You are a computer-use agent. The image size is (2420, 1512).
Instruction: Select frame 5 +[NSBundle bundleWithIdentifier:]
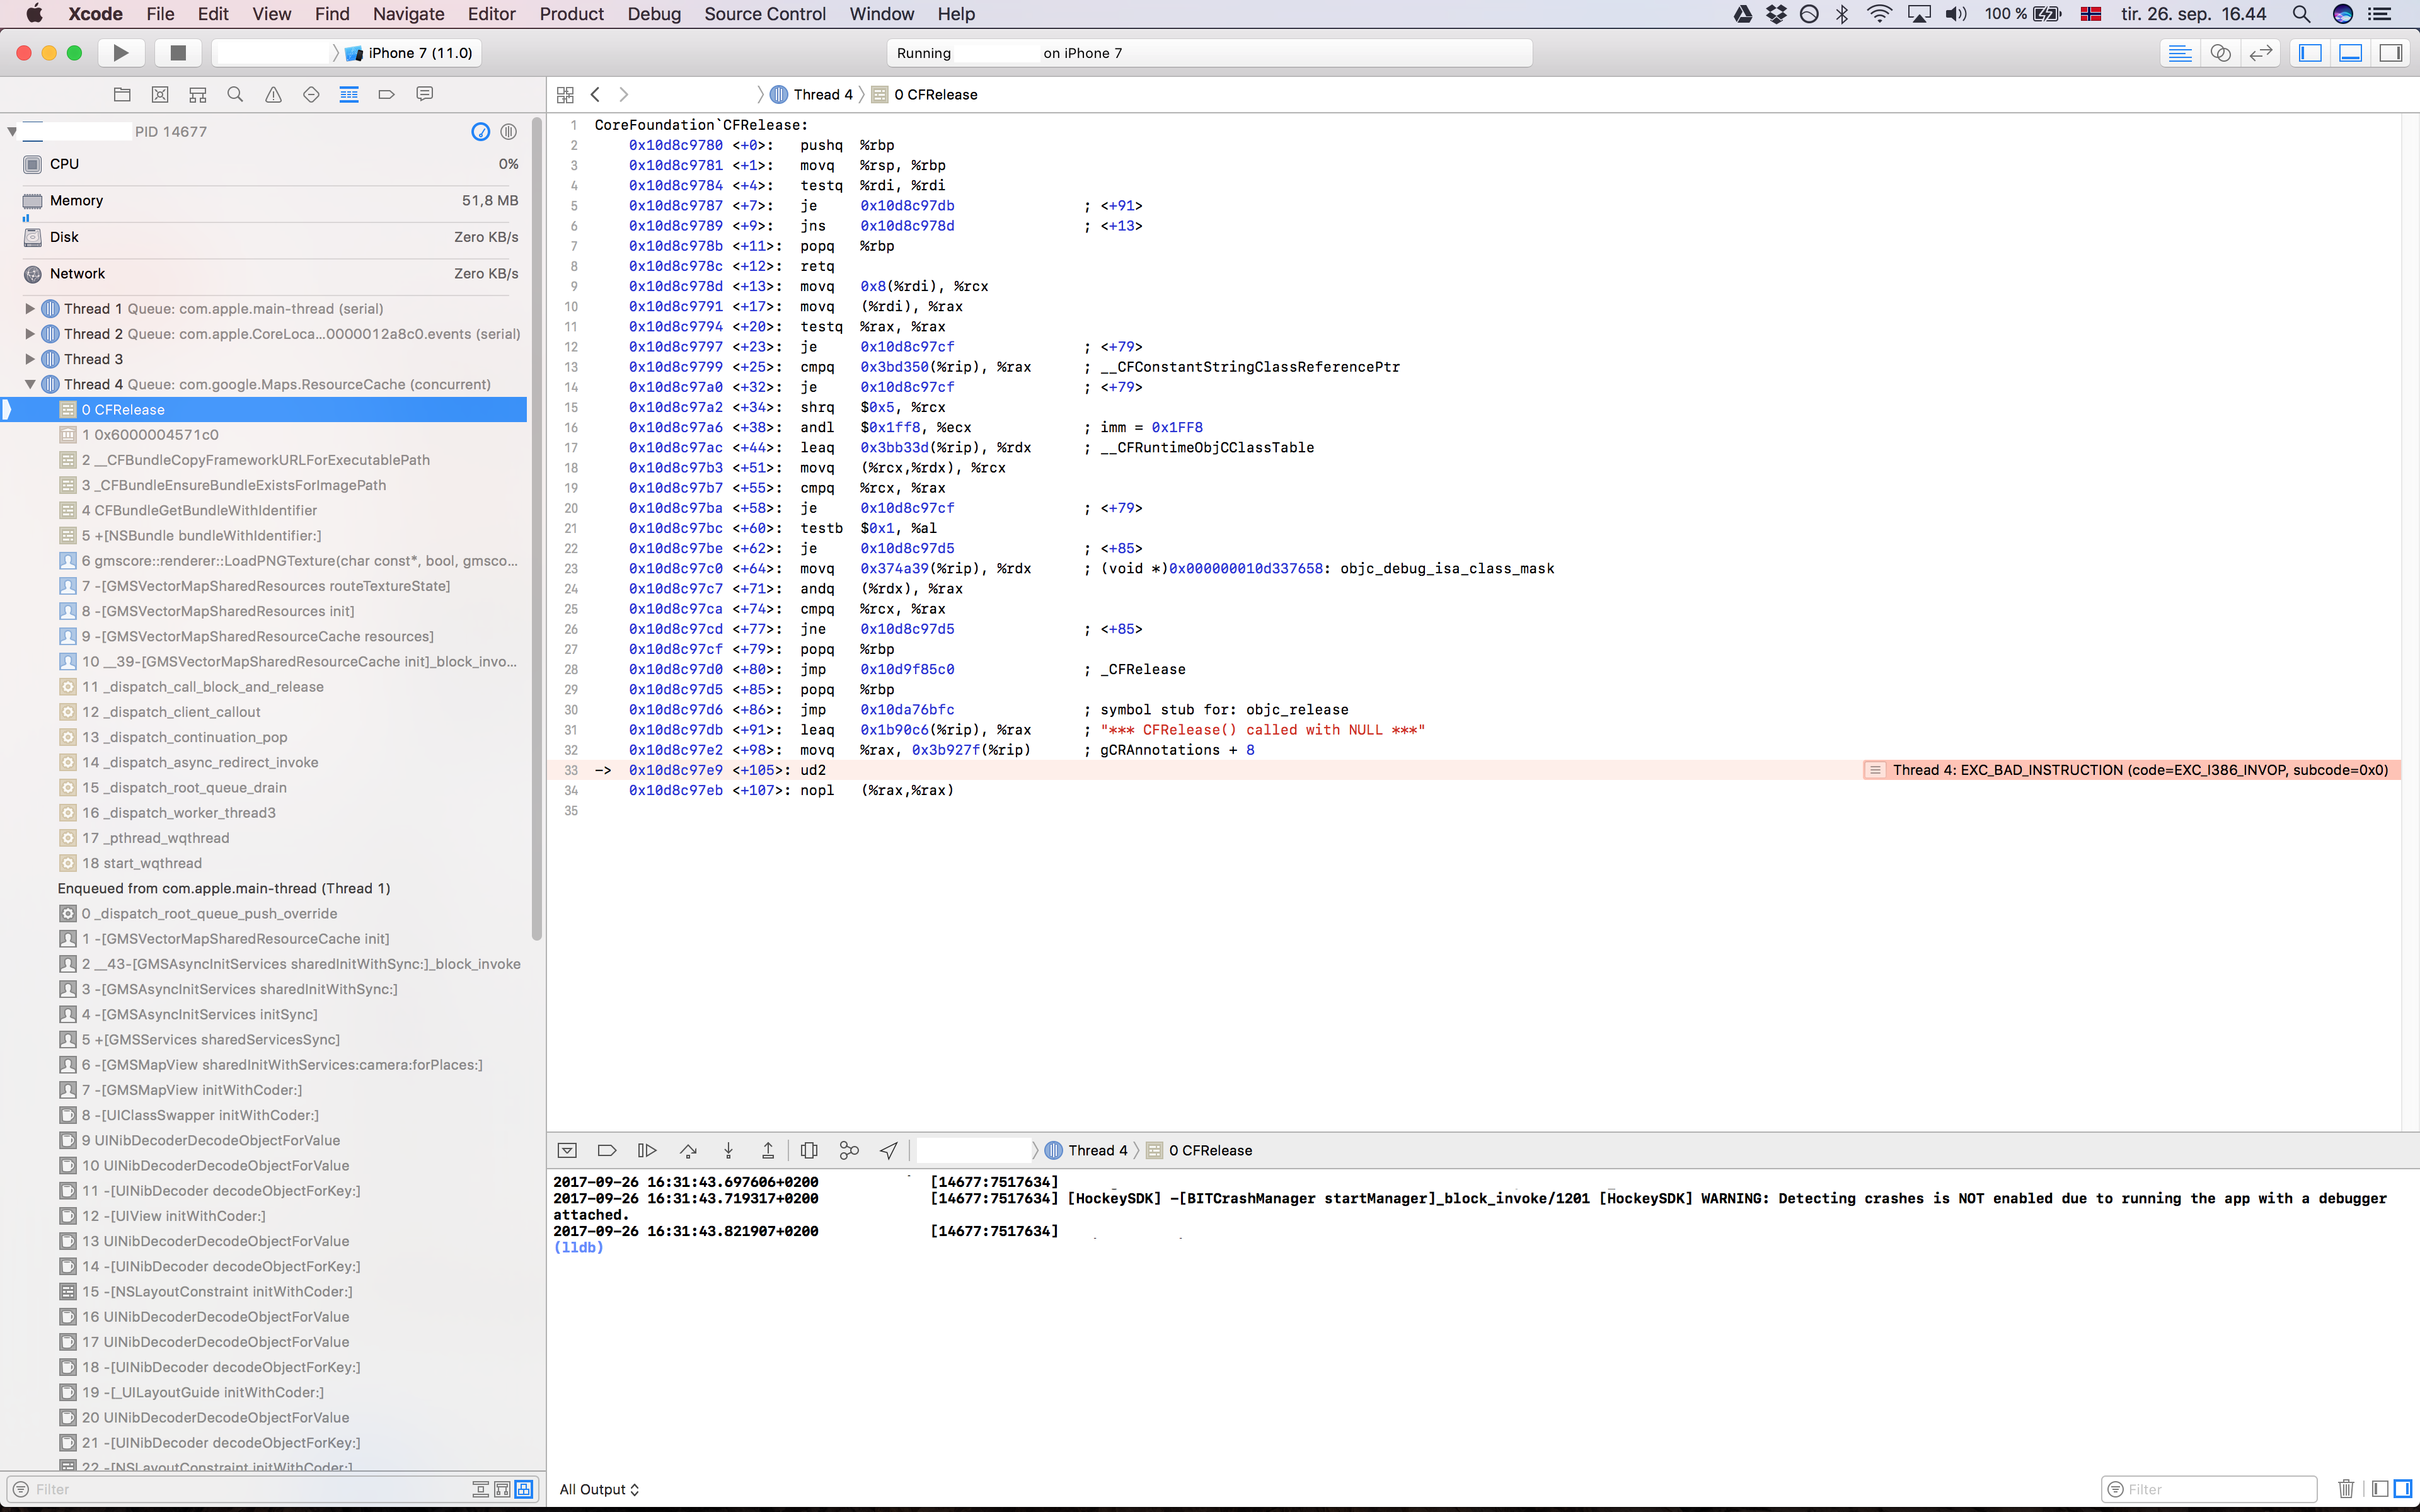(201, 535)
